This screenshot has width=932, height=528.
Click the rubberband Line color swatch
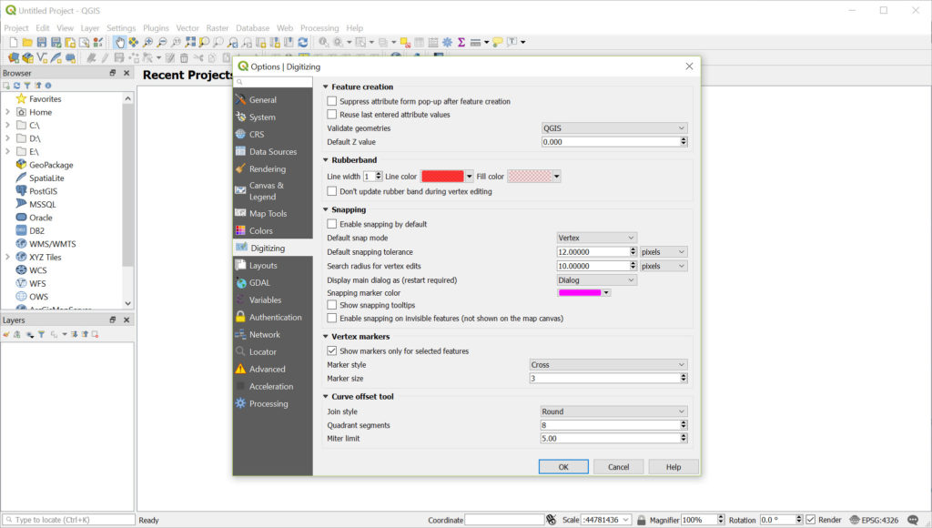442,177
